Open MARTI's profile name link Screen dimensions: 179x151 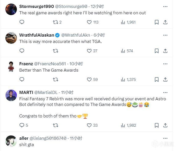click(x=26, y=92)
